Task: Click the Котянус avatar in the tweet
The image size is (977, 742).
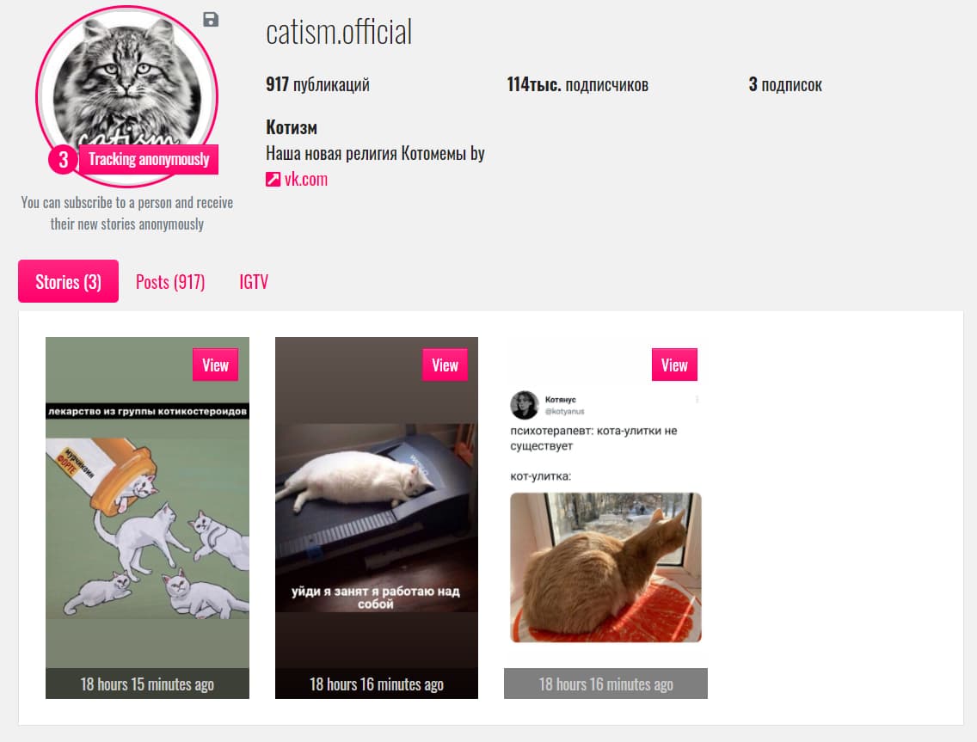Action: click(524, 405)
